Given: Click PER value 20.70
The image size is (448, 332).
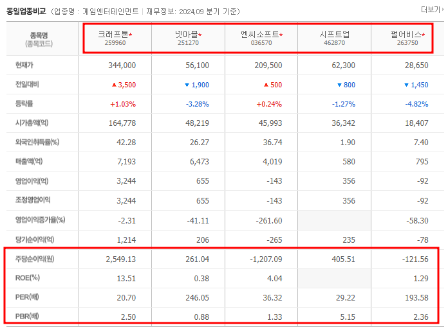Looking at the screenshot, I should point(126,298).
